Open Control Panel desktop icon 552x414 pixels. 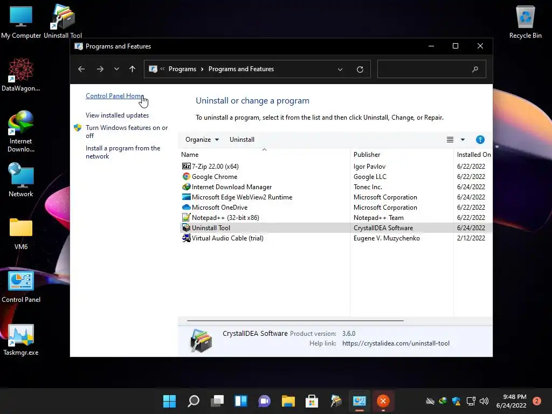[x=21, y=286]
